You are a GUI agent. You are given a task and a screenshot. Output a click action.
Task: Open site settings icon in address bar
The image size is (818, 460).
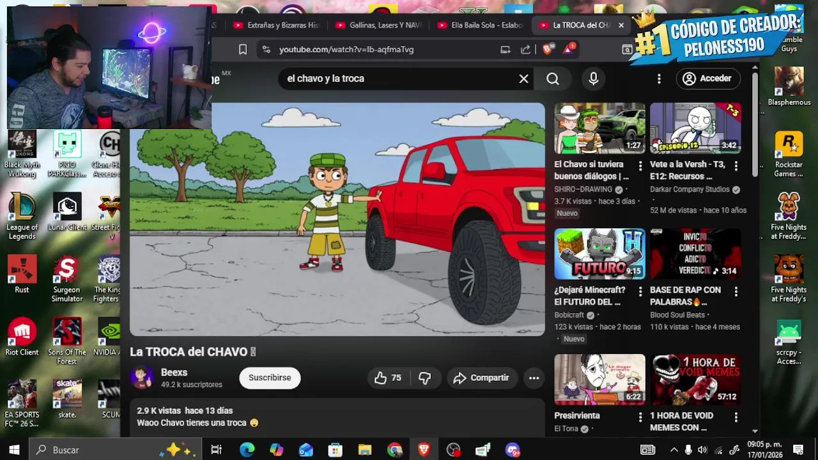[266, 49]
